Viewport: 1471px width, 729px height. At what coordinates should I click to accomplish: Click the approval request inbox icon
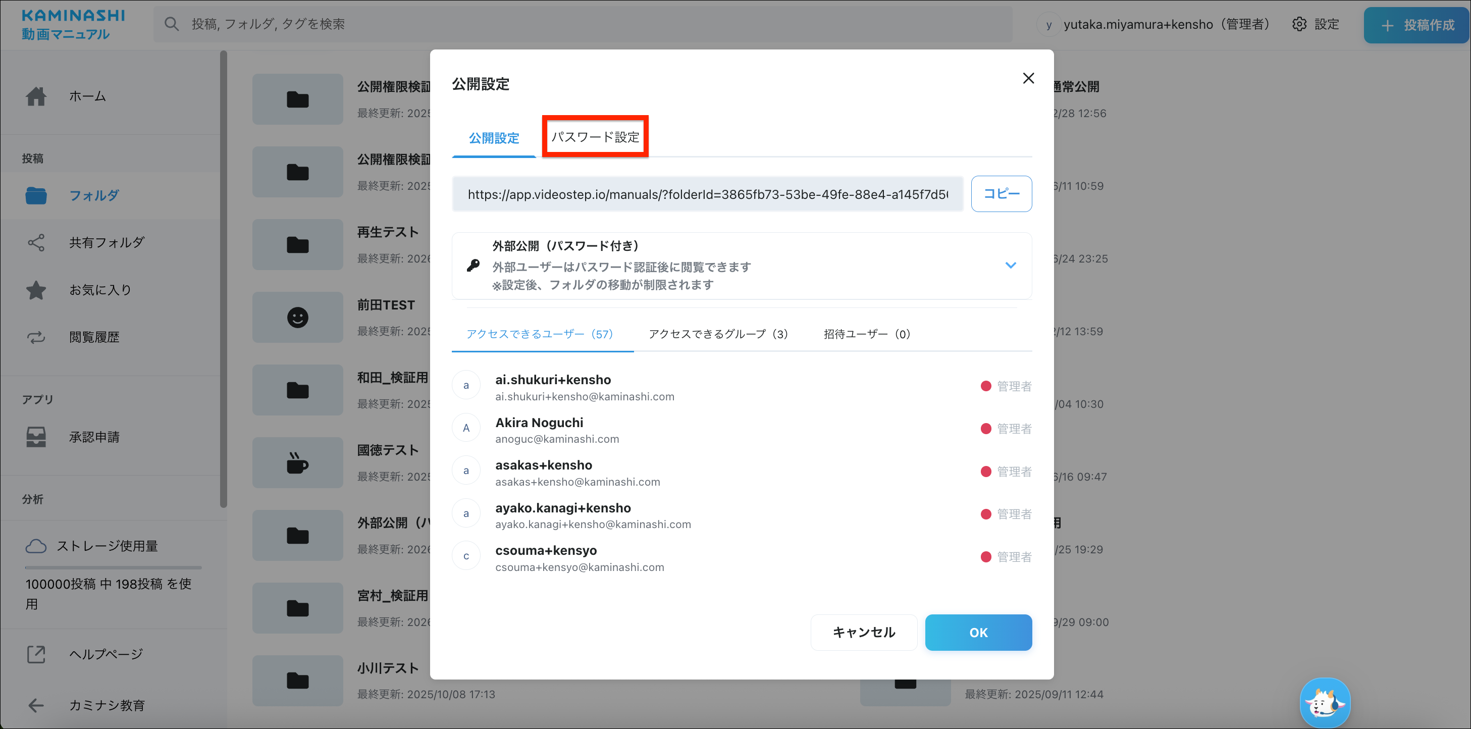(36, 437)
